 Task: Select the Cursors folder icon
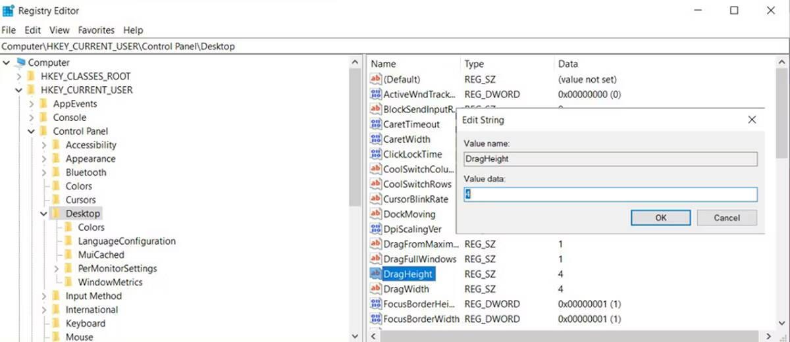56,200
